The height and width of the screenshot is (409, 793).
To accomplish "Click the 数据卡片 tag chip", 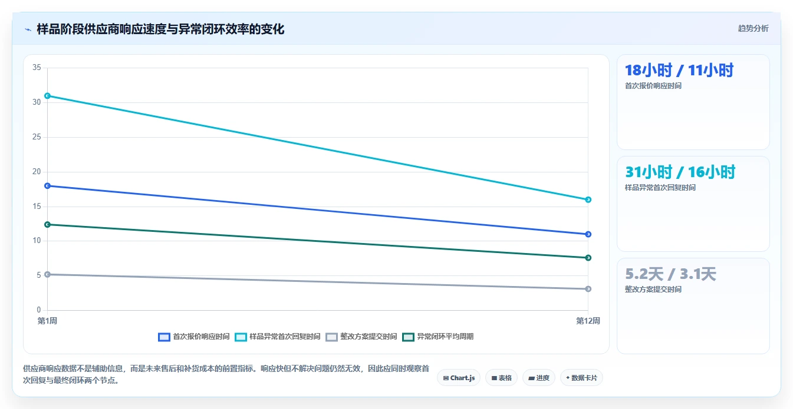I will (x=581, y=378).
